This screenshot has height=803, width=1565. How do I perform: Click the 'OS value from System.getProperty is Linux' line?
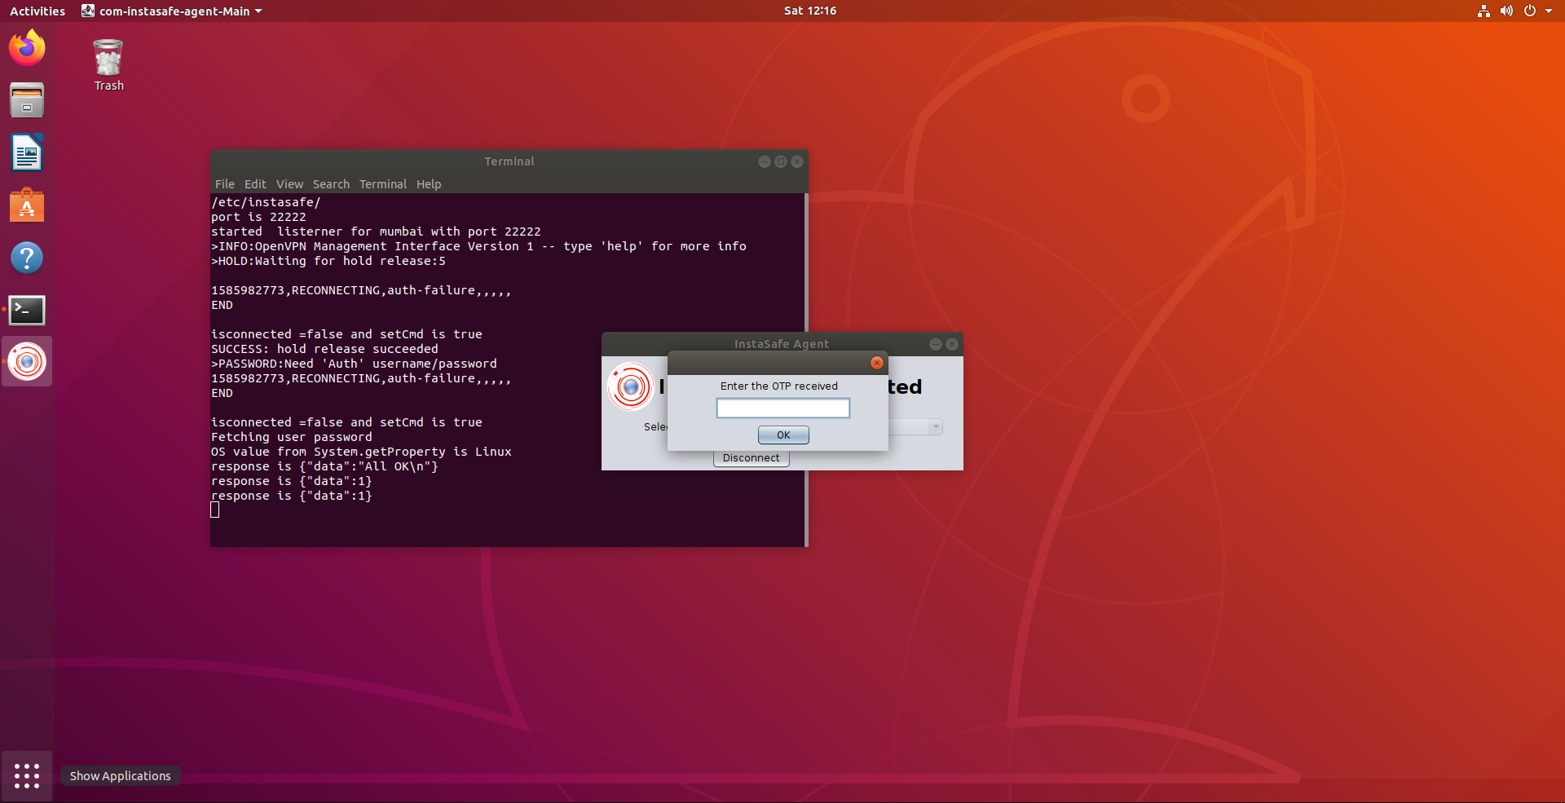point(361,452)
